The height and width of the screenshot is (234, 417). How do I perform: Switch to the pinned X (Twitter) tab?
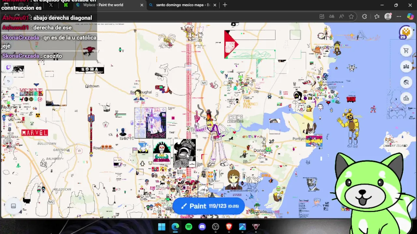51,5
